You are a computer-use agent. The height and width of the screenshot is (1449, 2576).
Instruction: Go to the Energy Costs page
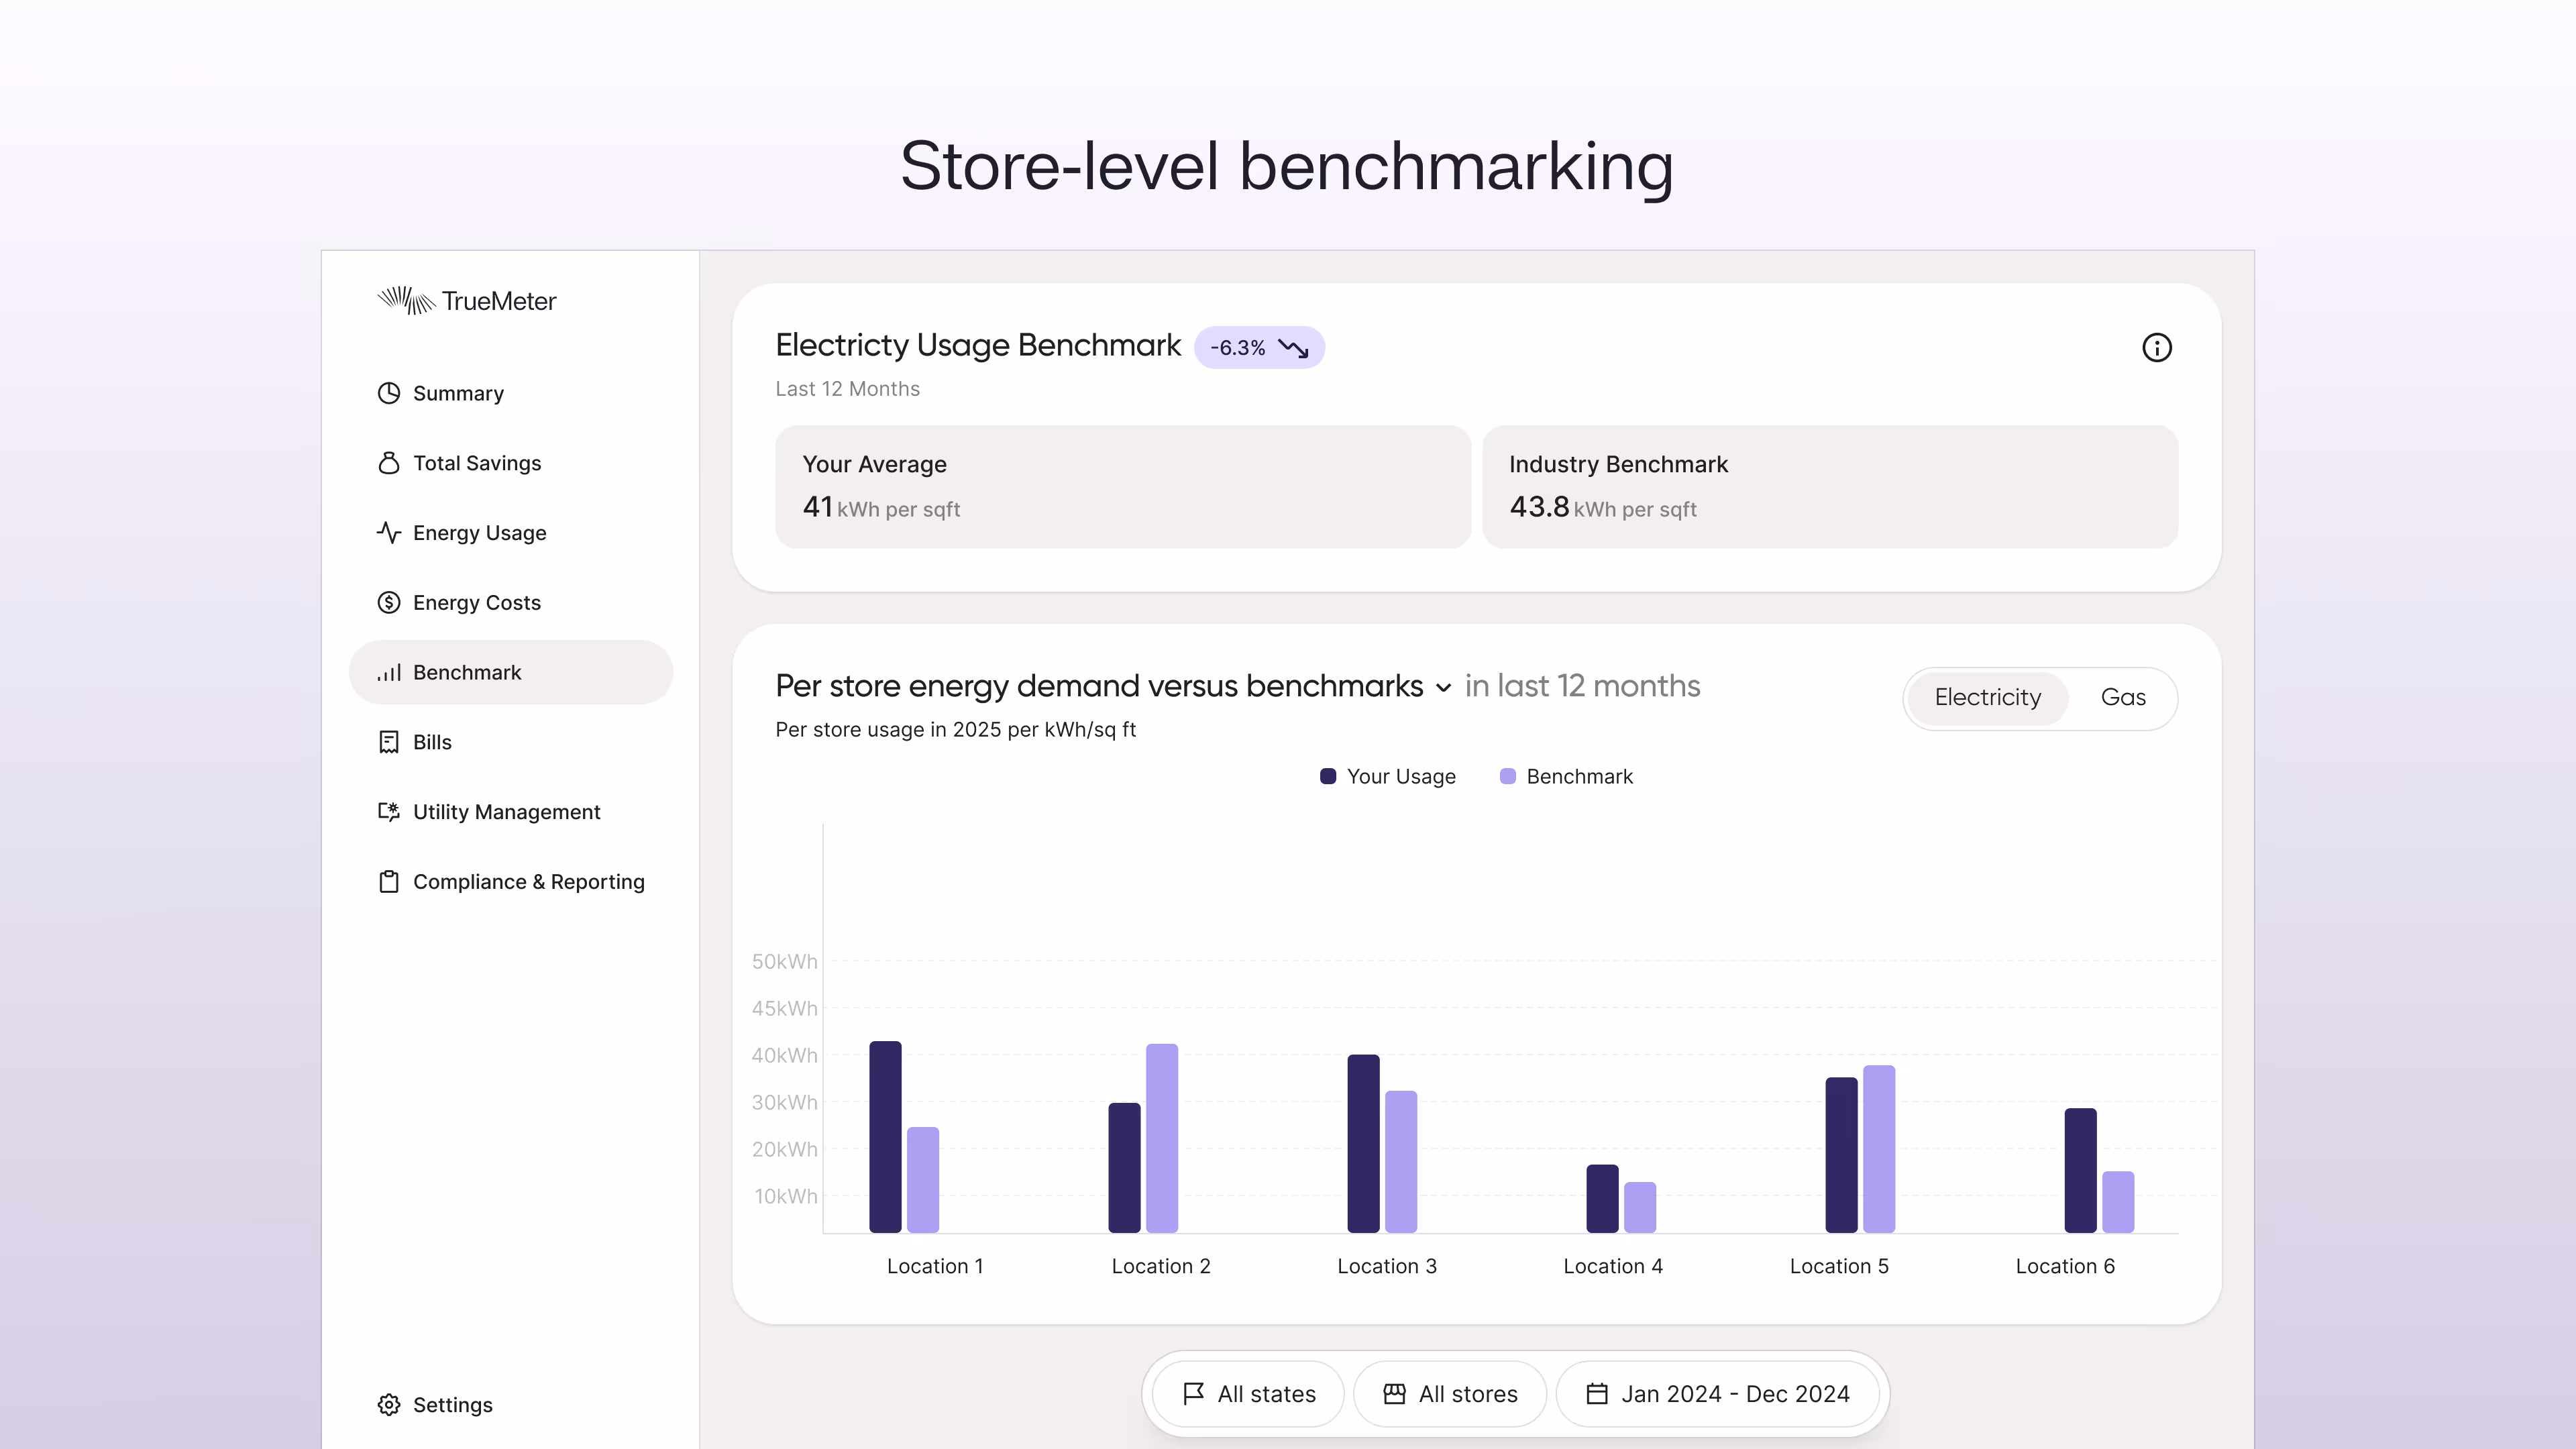tap(476, 602)
